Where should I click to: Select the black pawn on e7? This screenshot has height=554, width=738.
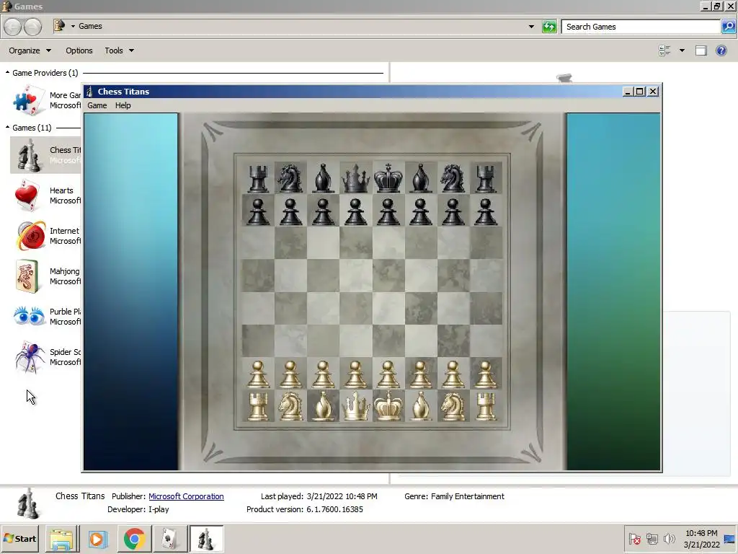coord(388,211)
